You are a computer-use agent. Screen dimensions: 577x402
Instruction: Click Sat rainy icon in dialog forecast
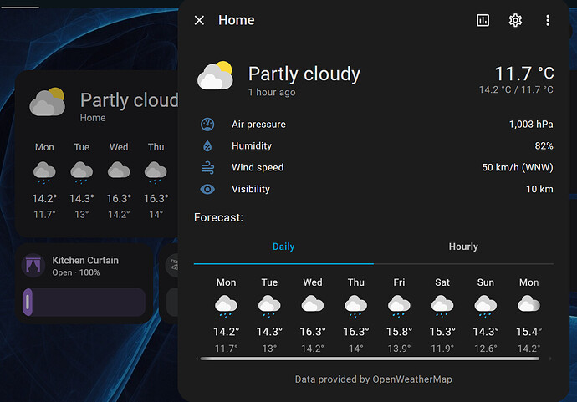(x=442, y=306)
